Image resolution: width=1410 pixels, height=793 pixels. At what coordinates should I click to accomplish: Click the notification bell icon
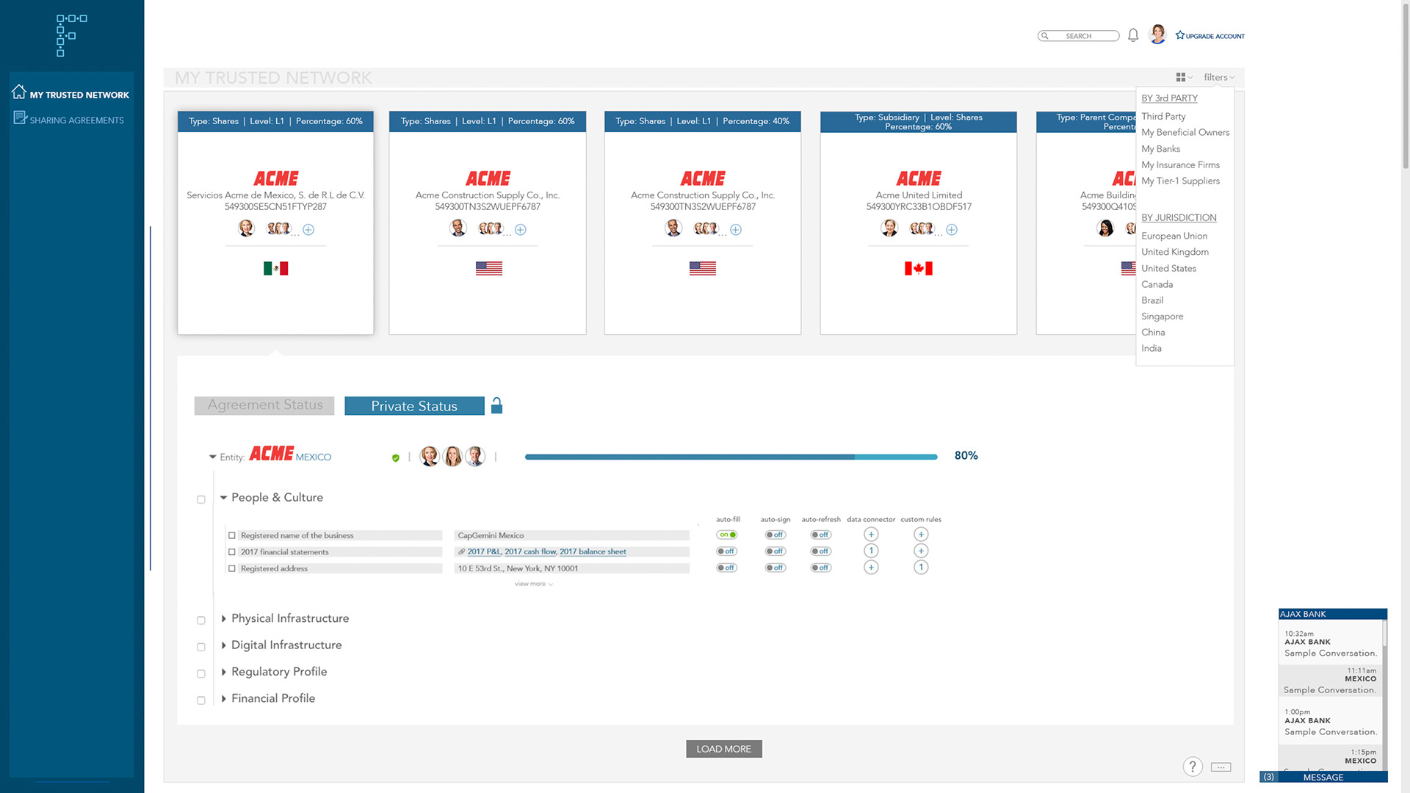1133,35
